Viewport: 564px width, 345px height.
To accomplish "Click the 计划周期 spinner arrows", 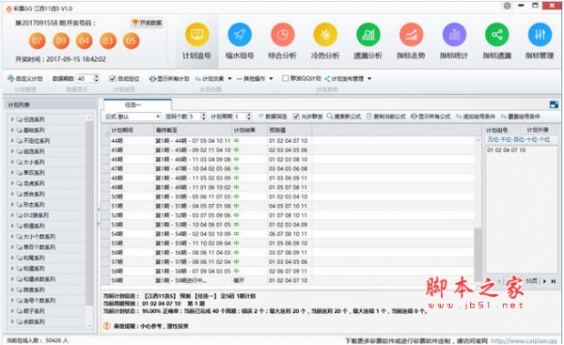I will point(248,117).
